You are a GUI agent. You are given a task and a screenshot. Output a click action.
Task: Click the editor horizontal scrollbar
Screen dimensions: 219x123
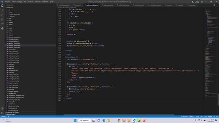(119, 115)
